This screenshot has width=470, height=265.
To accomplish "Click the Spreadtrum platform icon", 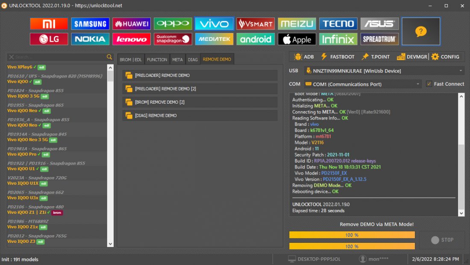I will point(379,39).
